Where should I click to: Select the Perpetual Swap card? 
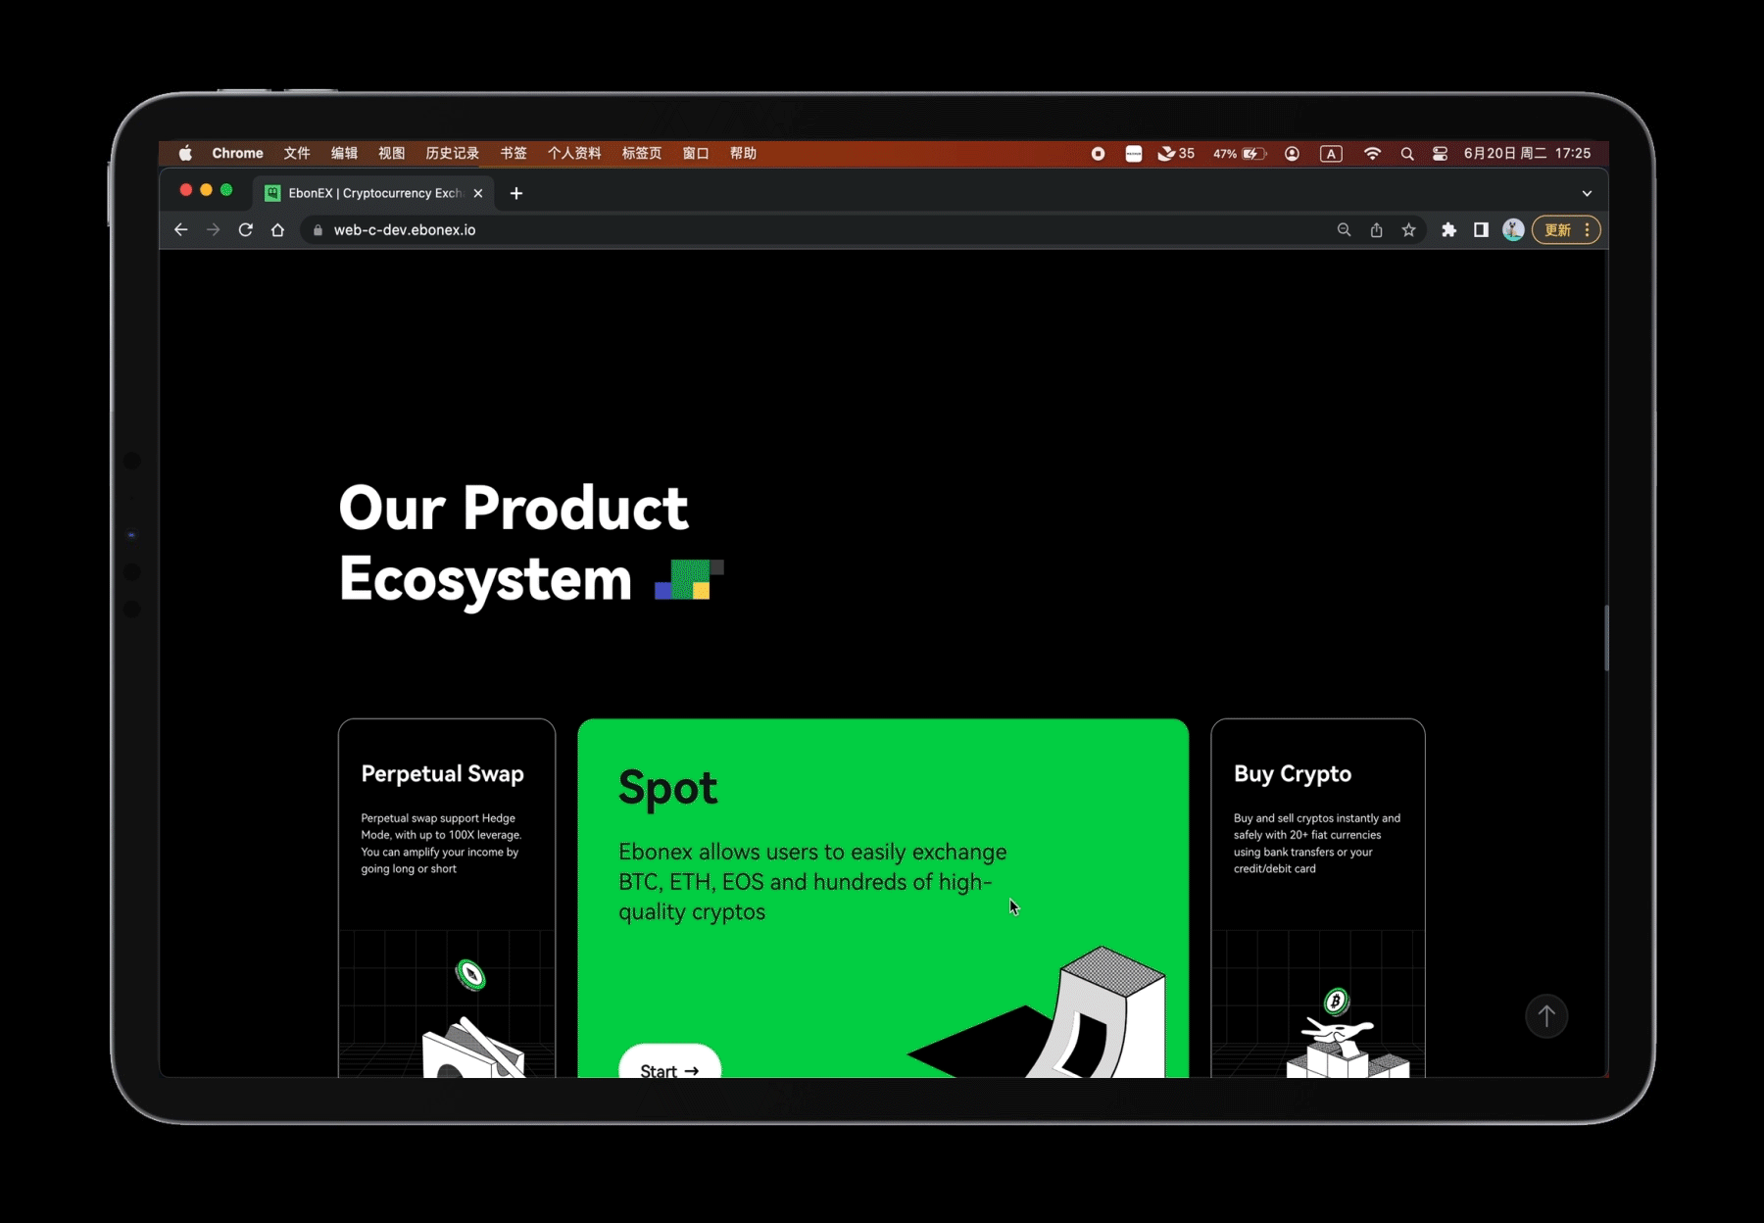click(x=447, y=898)
